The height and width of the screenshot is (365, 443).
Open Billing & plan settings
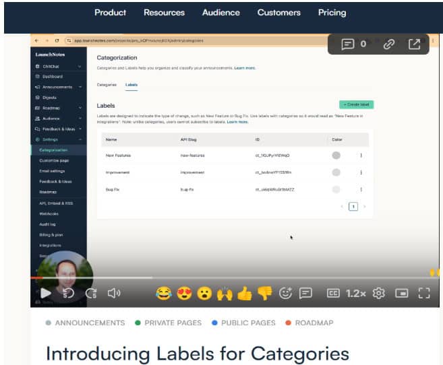tap(51, 234)
